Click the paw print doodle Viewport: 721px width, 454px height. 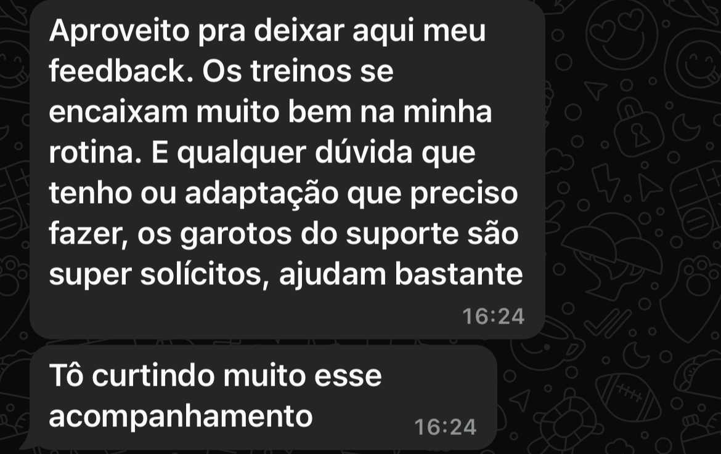[x=700, y=276]
